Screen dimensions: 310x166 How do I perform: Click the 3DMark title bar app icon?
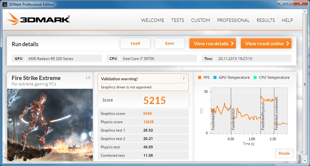[5, 4]
